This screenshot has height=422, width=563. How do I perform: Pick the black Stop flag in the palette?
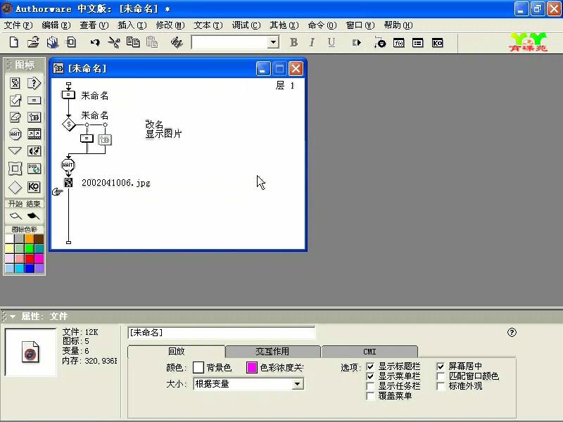[33, 216]
